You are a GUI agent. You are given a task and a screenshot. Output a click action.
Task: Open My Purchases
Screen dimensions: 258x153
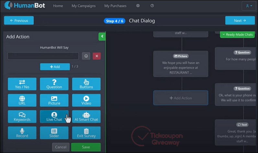coord(115,6)
